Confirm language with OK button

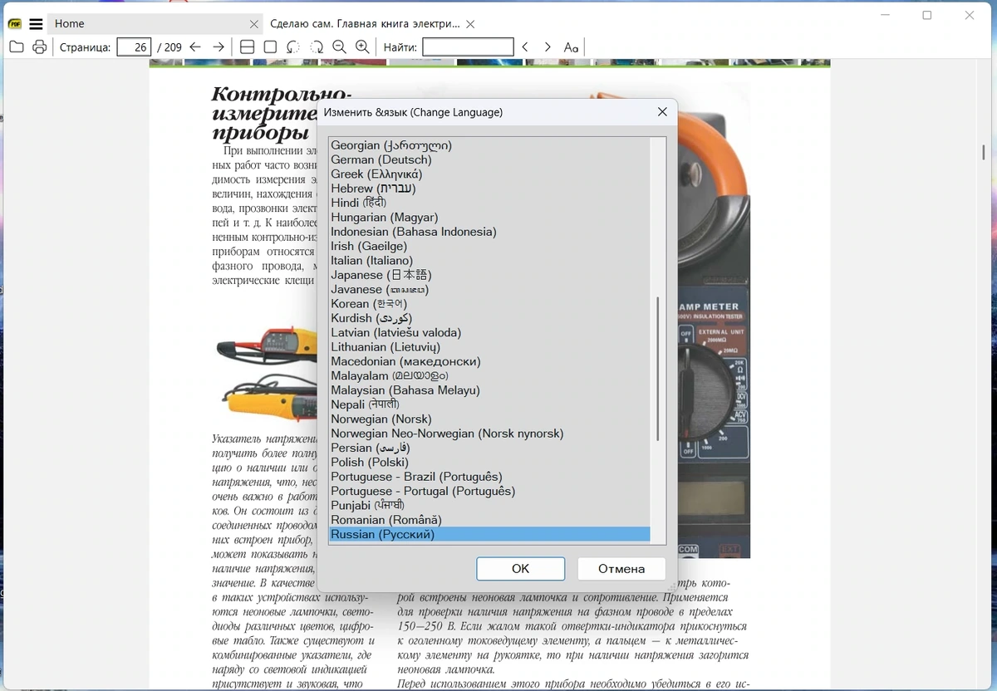tap(520, 569)
